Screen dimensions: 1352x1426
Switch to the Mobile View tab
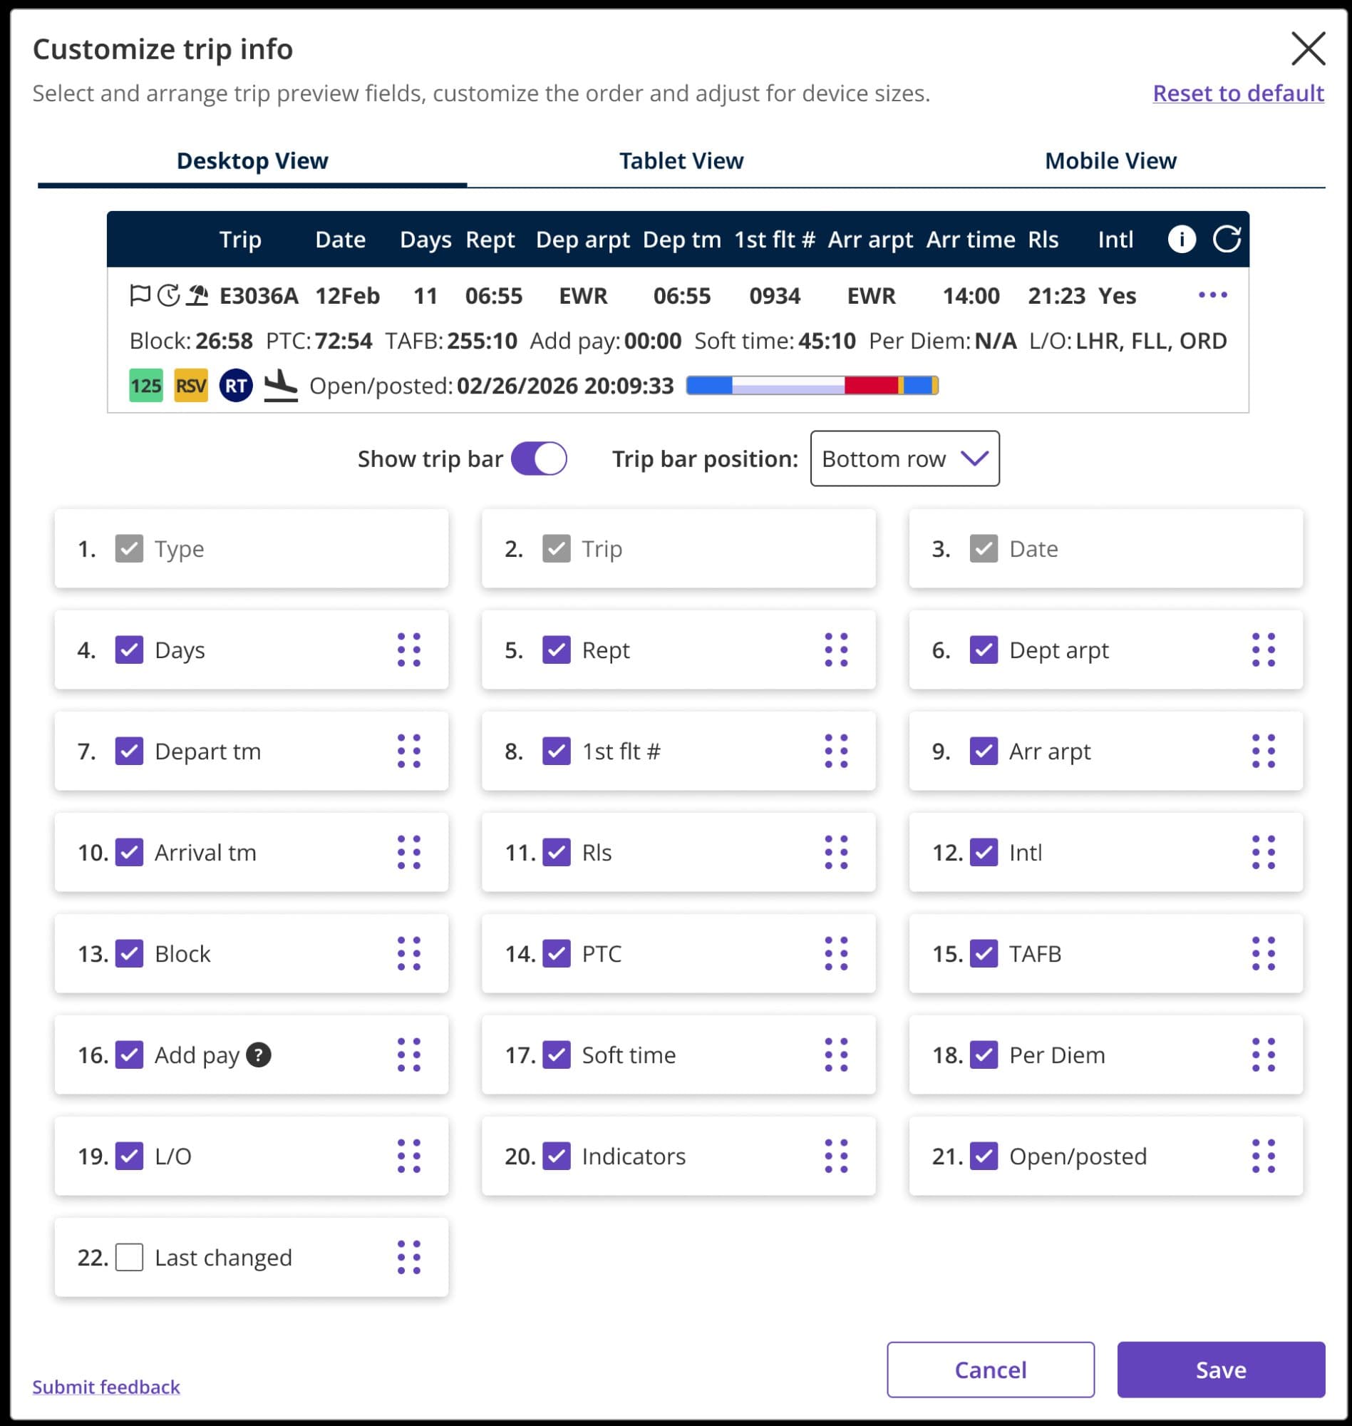(1109, 160)
